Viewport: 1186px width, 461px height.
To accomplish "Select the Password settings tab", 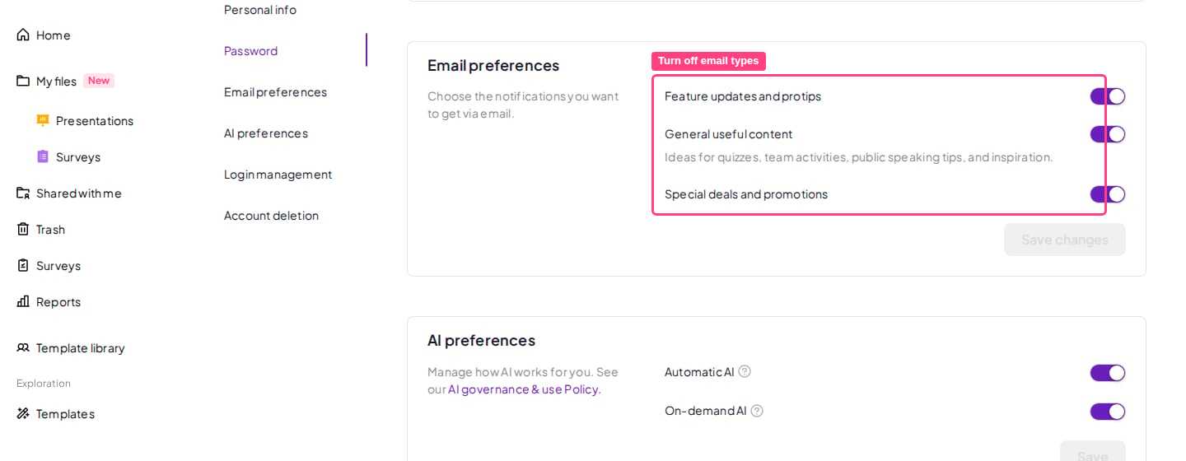I will point(250,50).
